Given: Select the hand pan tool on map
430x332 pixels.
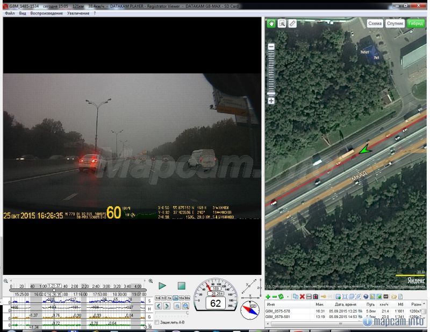Looking at the screenshot, I should (x=271, y=24).
